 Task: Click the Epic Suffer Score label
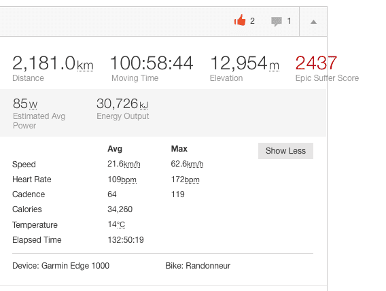coord(327,78)
